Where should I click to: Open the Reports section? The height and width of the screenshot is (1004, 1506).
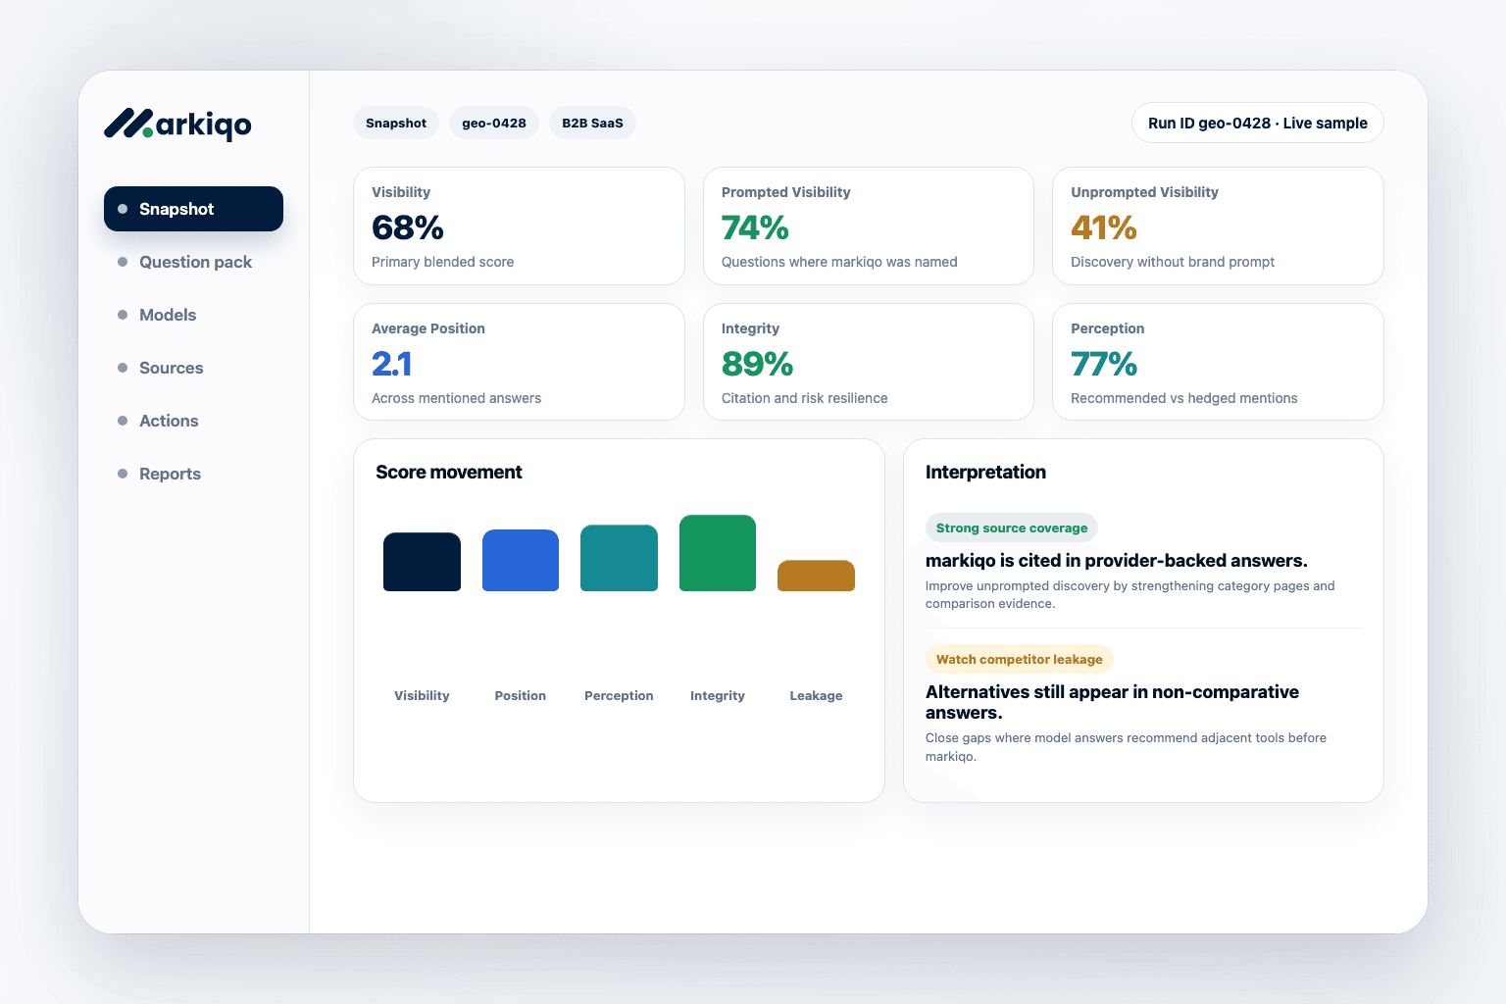click(193, 474)
